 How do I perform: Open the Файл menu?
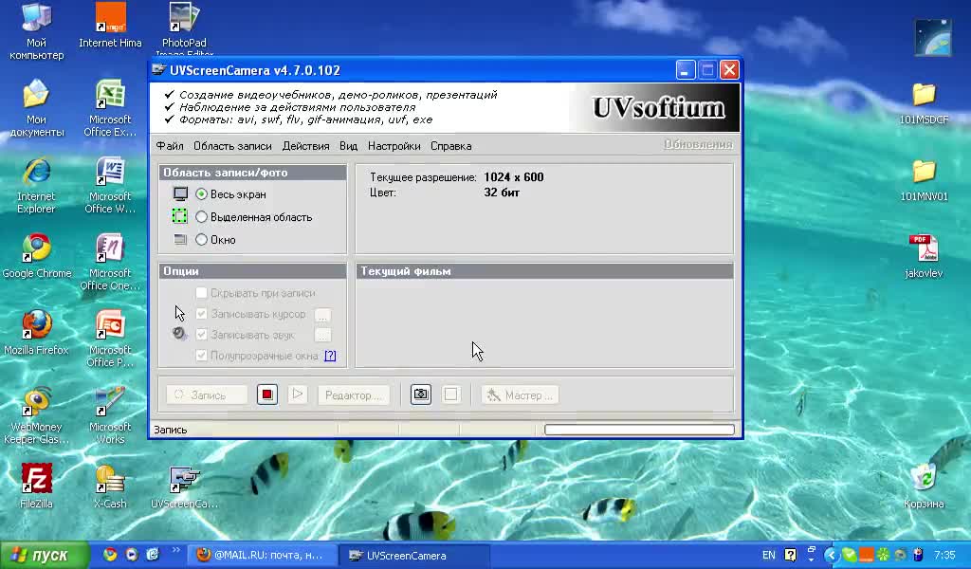pos(170,146)
